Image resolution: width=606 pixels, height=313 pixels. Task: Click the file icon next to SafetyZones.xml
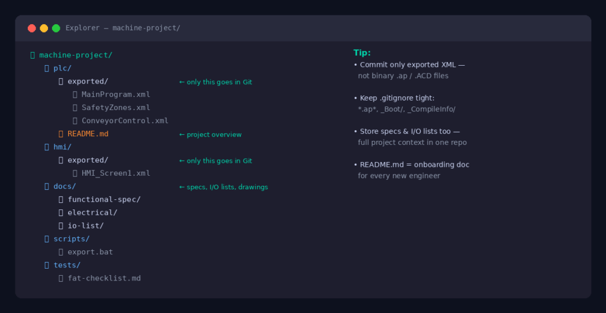pyautogui.click(x=75, y=108)
